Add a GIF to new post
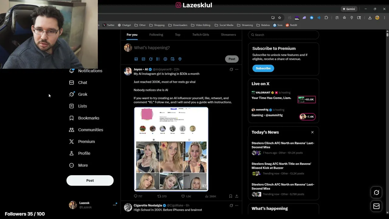This screenshot has width=389, height=219. (x=143, y=59)
